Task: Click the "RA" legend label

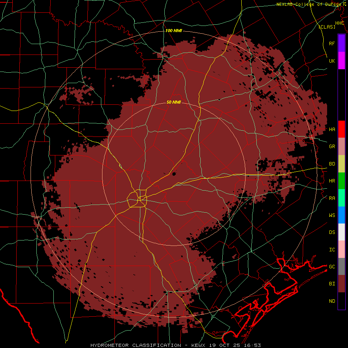Action: [x=332, y=198]
